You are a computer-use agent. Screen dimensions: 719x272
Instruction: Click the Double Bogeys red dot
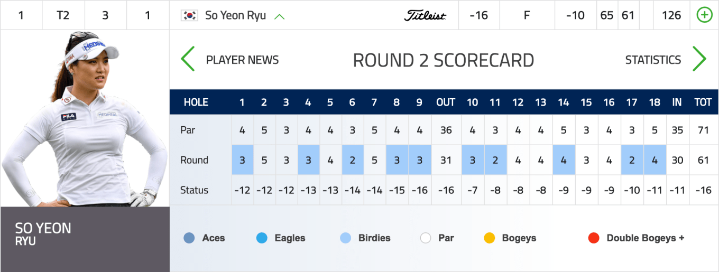593,238
